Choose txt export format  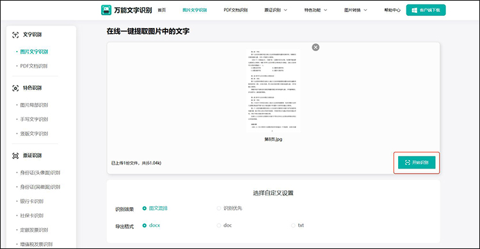click(298, 225)
